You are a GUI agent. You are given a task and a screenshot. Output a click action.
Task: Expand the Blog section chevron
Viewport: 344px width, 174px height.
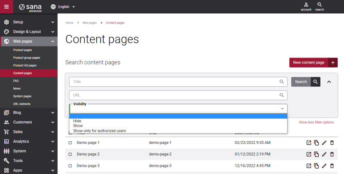pos(52,113)
